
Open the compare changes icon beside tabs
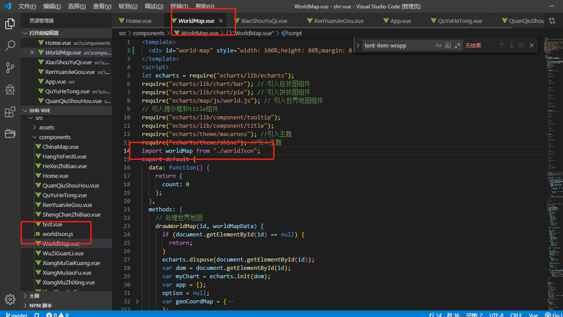552,21
